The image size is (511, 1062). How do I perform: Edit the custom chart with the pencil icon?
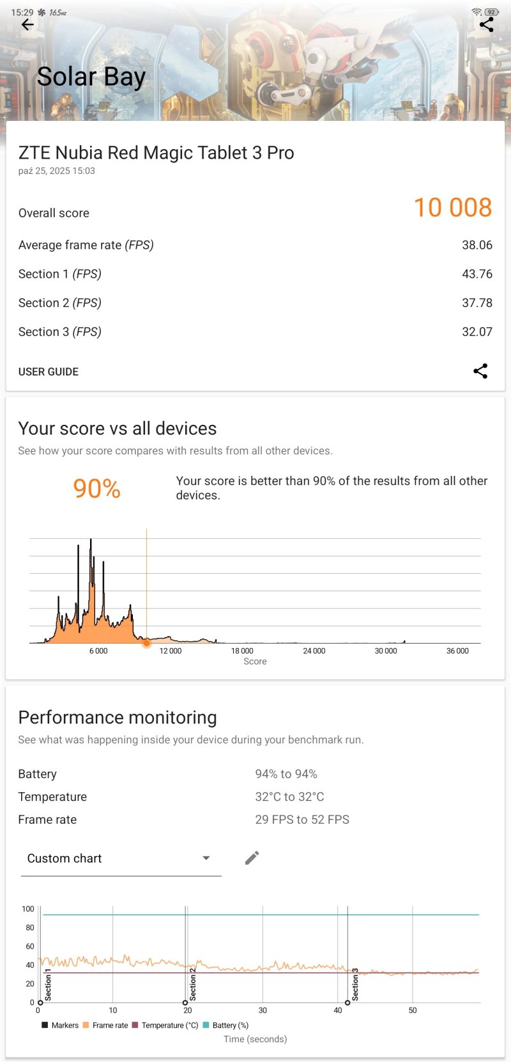[252, 858]
